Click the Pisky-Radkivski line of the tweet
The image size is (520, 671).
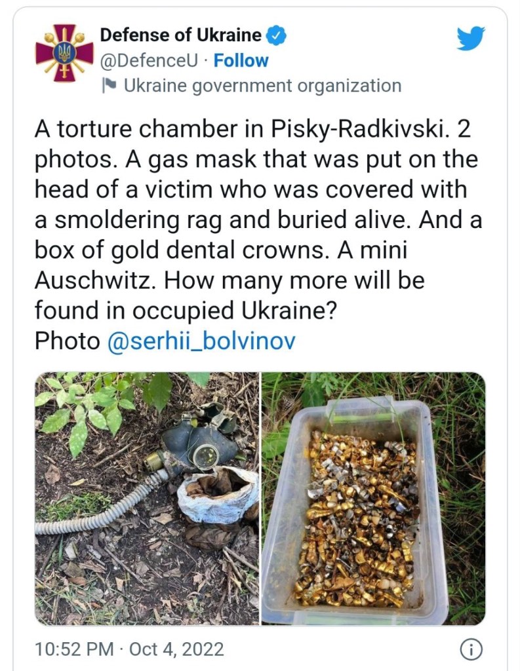(252, 128)
